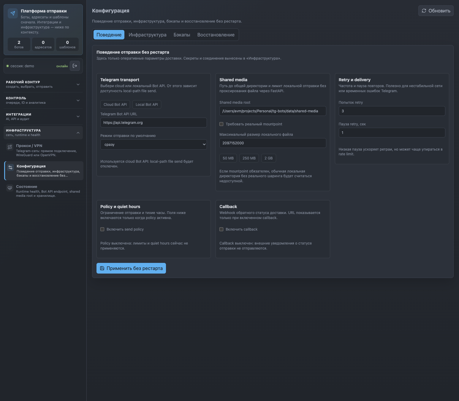Switch to the Инфраструктура tab
Viewport: 459px width, 401px height.
click(148, 35)
